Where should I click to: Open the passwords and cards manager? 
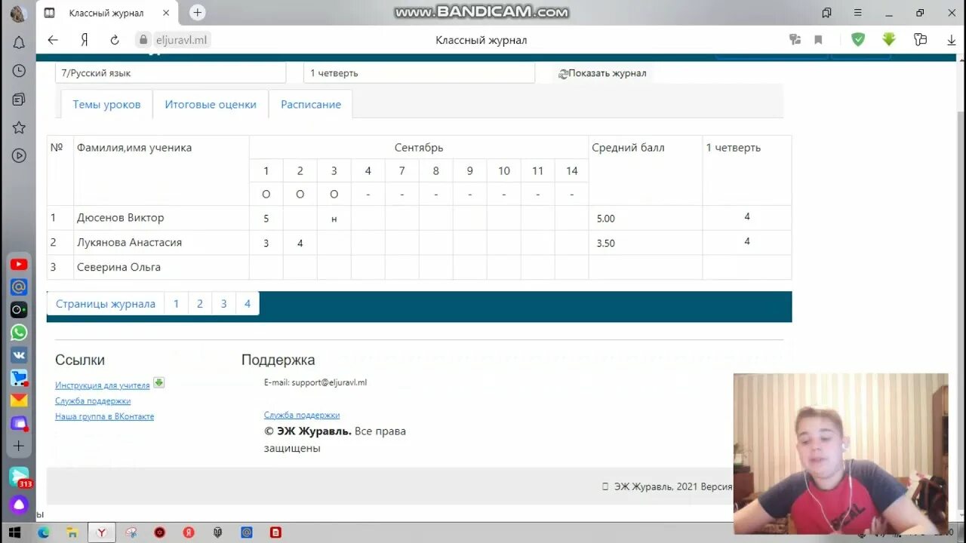click(920, 40)
